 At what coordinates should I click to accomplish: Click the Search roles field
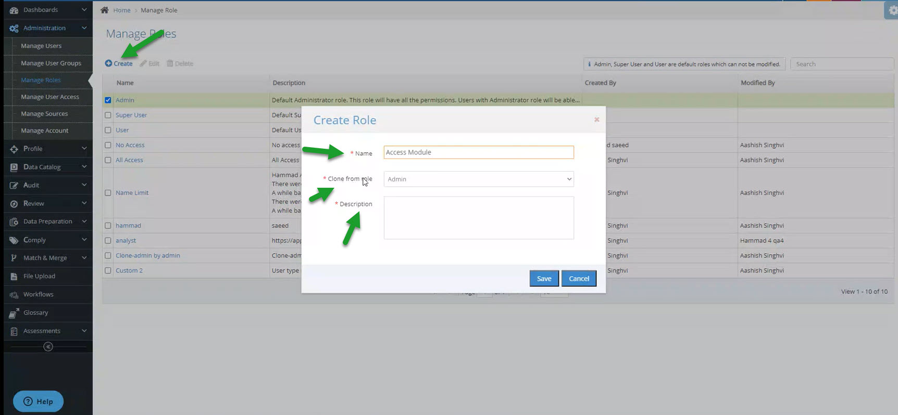[x=842, y=64]
